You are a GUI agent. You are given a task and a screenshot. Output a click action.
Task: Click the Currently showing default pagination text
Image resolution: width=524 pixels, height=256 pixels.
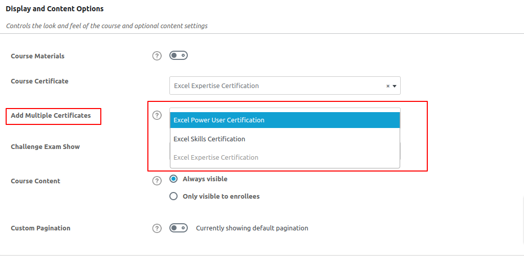point(252,228)
